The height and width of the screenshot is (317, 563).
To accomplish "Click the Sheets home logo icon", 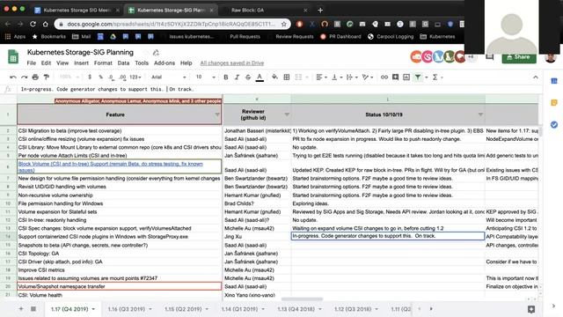I will click(13, 57).
